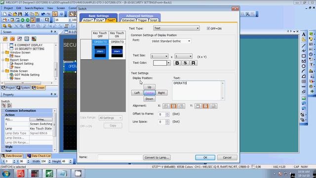Click the Cancel button
The image size is (316, 178).
pyautogui.click(x=227, y=157)
